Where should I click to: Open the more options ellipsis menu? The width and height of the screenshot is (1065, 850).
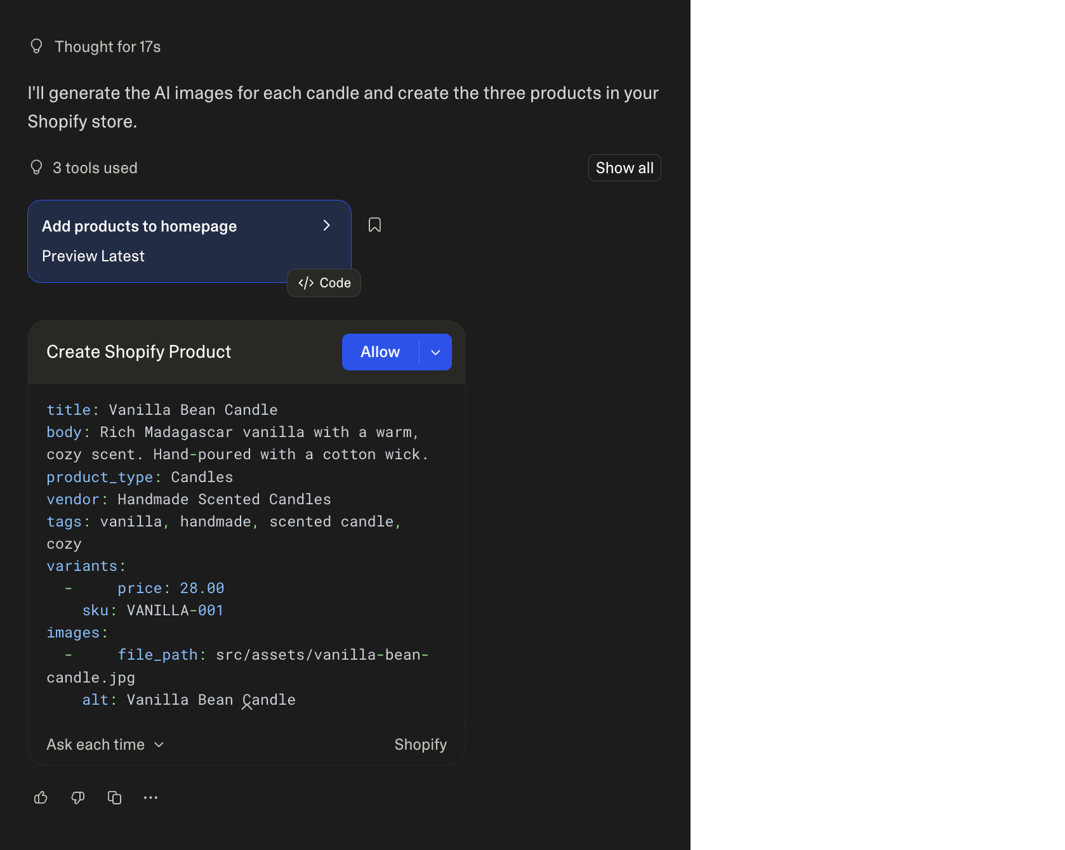click(150, 797)
